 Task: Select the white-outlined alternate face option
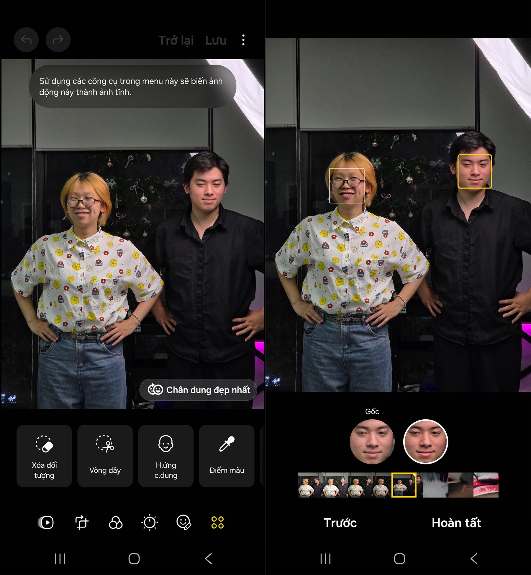[x=425, y=442]
